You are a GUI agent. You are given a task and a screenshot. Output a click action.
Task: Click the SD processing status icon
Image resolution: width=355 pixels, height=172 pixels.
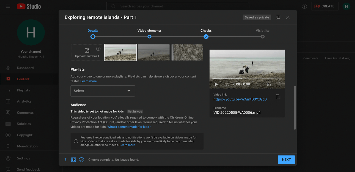pos(73,159)
